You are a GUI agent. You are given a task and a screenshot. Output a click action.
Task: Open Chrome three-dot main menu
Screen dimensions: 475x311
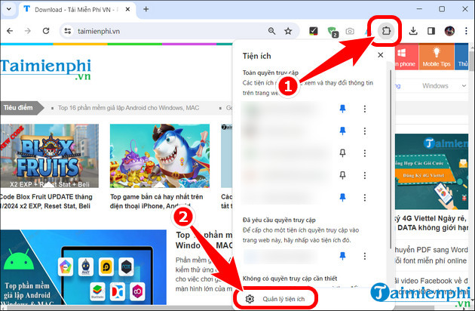tap(466, 31)
